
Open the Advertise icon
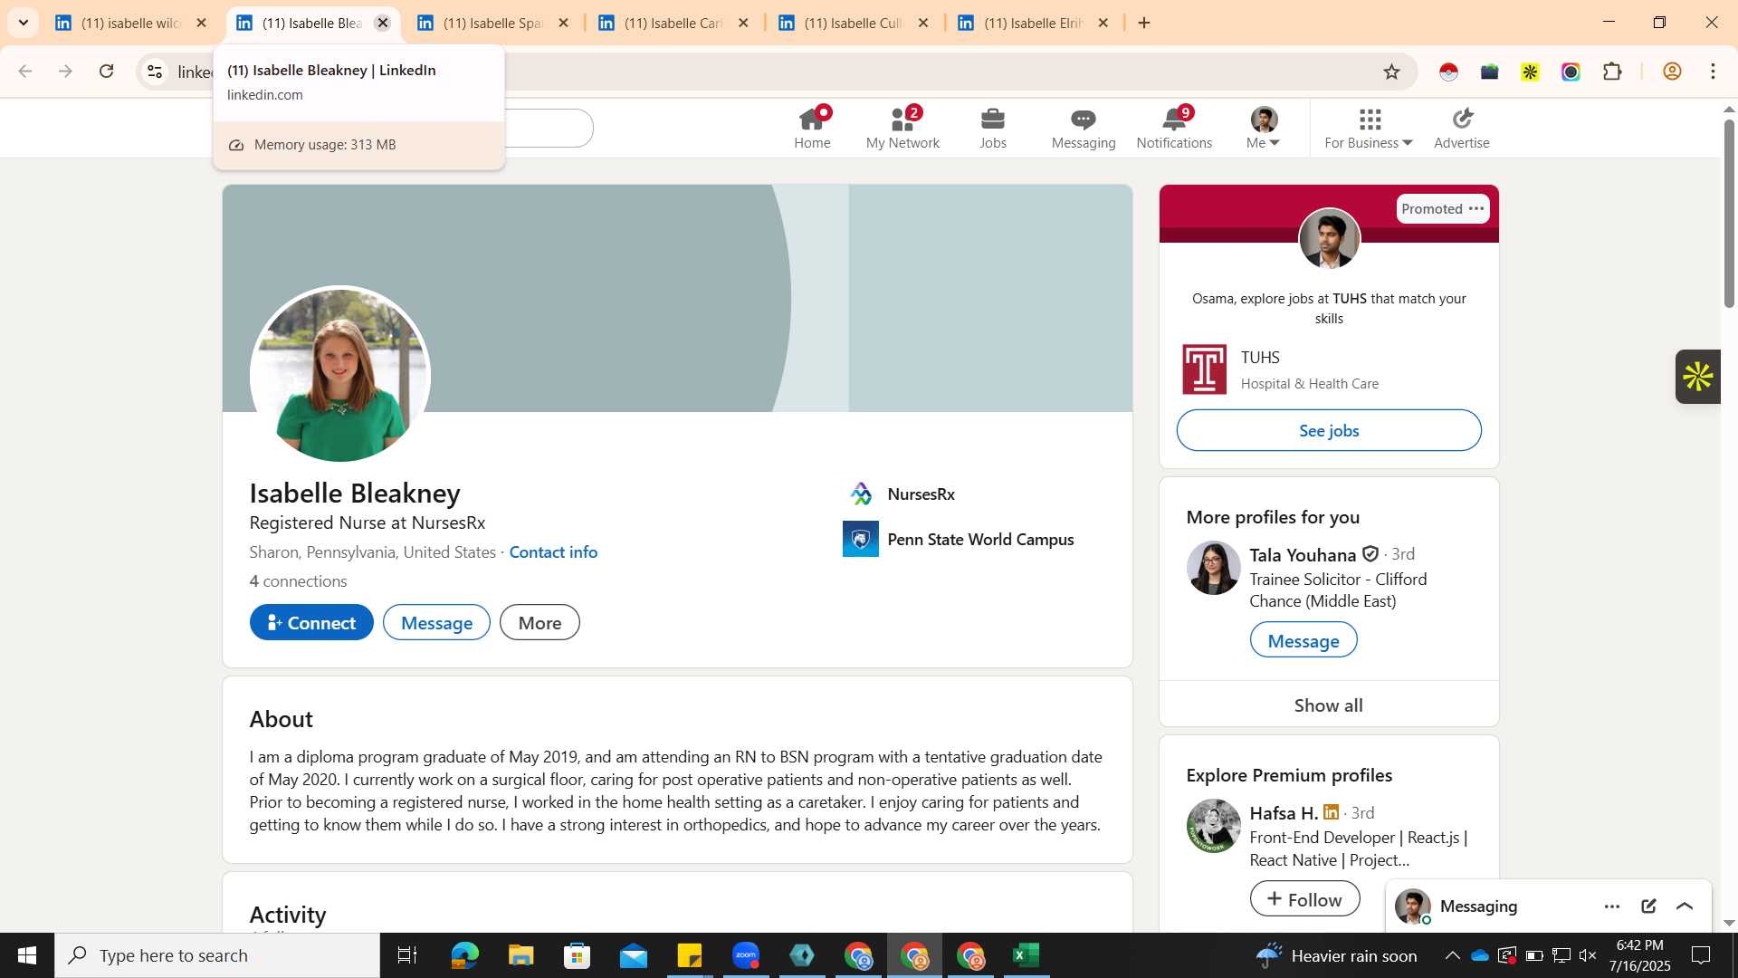click(x=1462, y=128)
